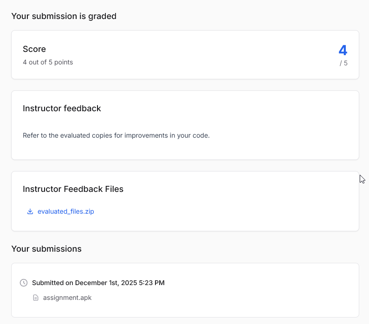Click the "Submitted on December 1st, 2025" timestamp
Viewport: 369px width, 324px height.
click(85, 283)
